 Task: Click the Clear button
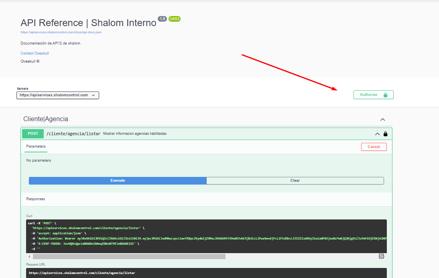(x=295, y=181)
